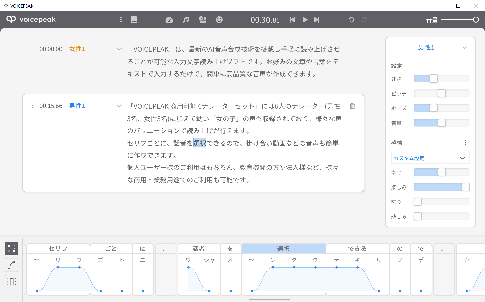Click the undo arrow icon
This screenshot has height=302, width=485.
pos(351,20)
